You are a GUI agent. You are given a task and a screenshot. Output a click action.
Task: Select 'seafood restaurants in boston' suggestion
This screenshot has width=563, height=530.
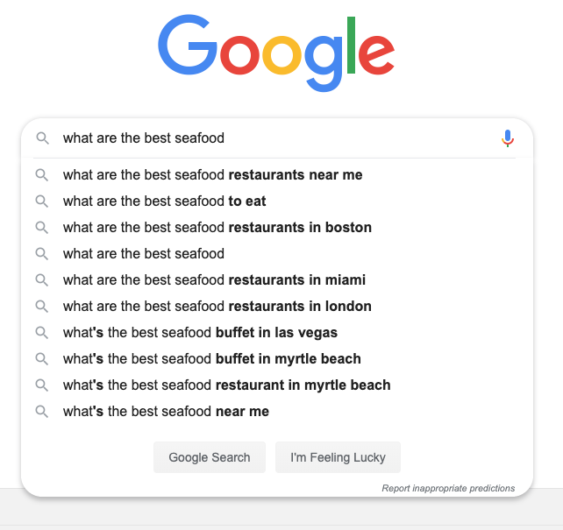276,228
